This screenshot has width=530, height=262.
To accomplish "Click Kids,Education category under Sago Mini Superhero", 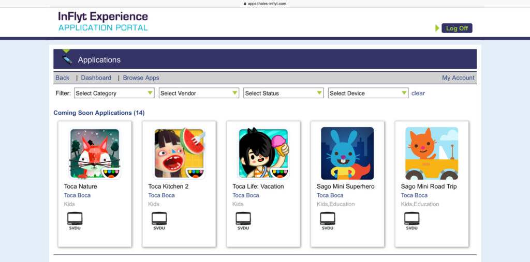I will point(335,204).
